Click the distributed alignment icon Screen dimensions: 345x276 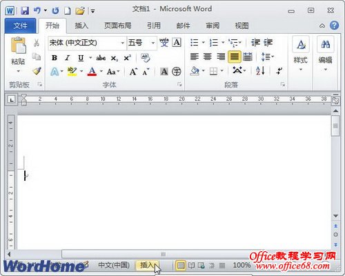click(x=248, y=57)
